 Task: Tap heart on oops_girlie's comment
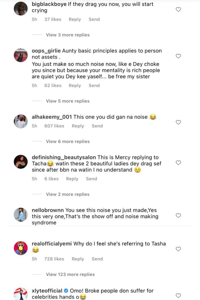(x=179, y=56)
